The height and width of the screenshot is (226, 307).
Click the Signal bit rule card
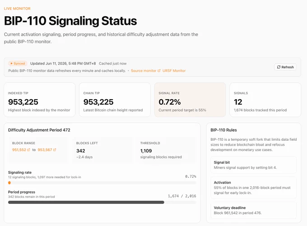(254, 165)
